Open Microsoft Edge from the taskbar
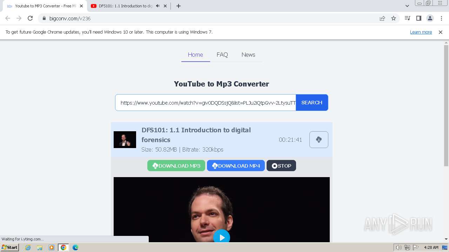Image resolution: width=449 pixels, height=252 pixels. 75,247
